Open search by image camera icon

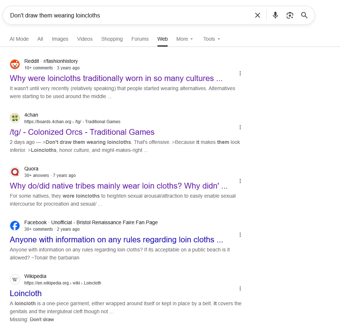click(x=290, y=15)
